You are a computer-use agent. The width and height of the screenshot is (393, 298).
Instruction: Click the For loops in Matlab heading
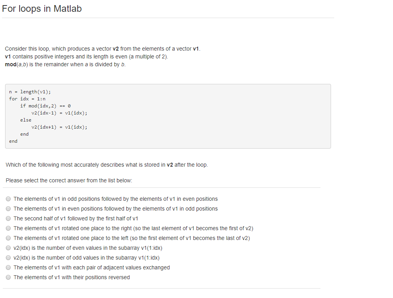tap(42, 8)
